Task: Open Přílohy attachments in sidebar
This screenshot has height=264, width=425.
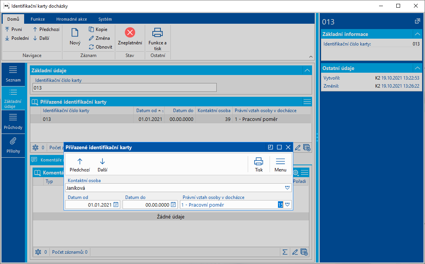Action: pos(13,146)
